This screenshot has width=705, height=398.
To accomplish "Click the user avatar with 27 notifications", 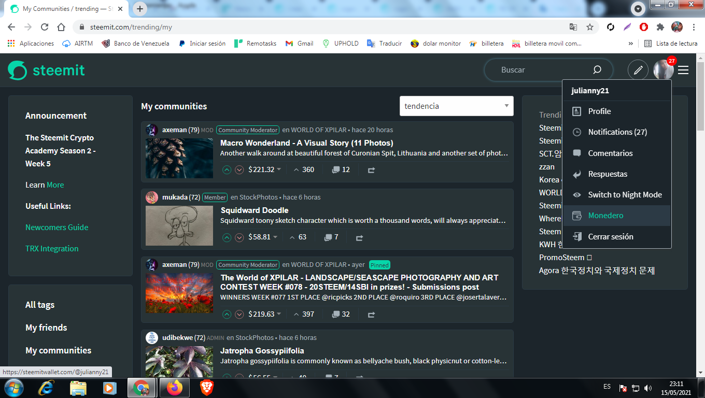I will pyautogui.click(x=664, y=69).
